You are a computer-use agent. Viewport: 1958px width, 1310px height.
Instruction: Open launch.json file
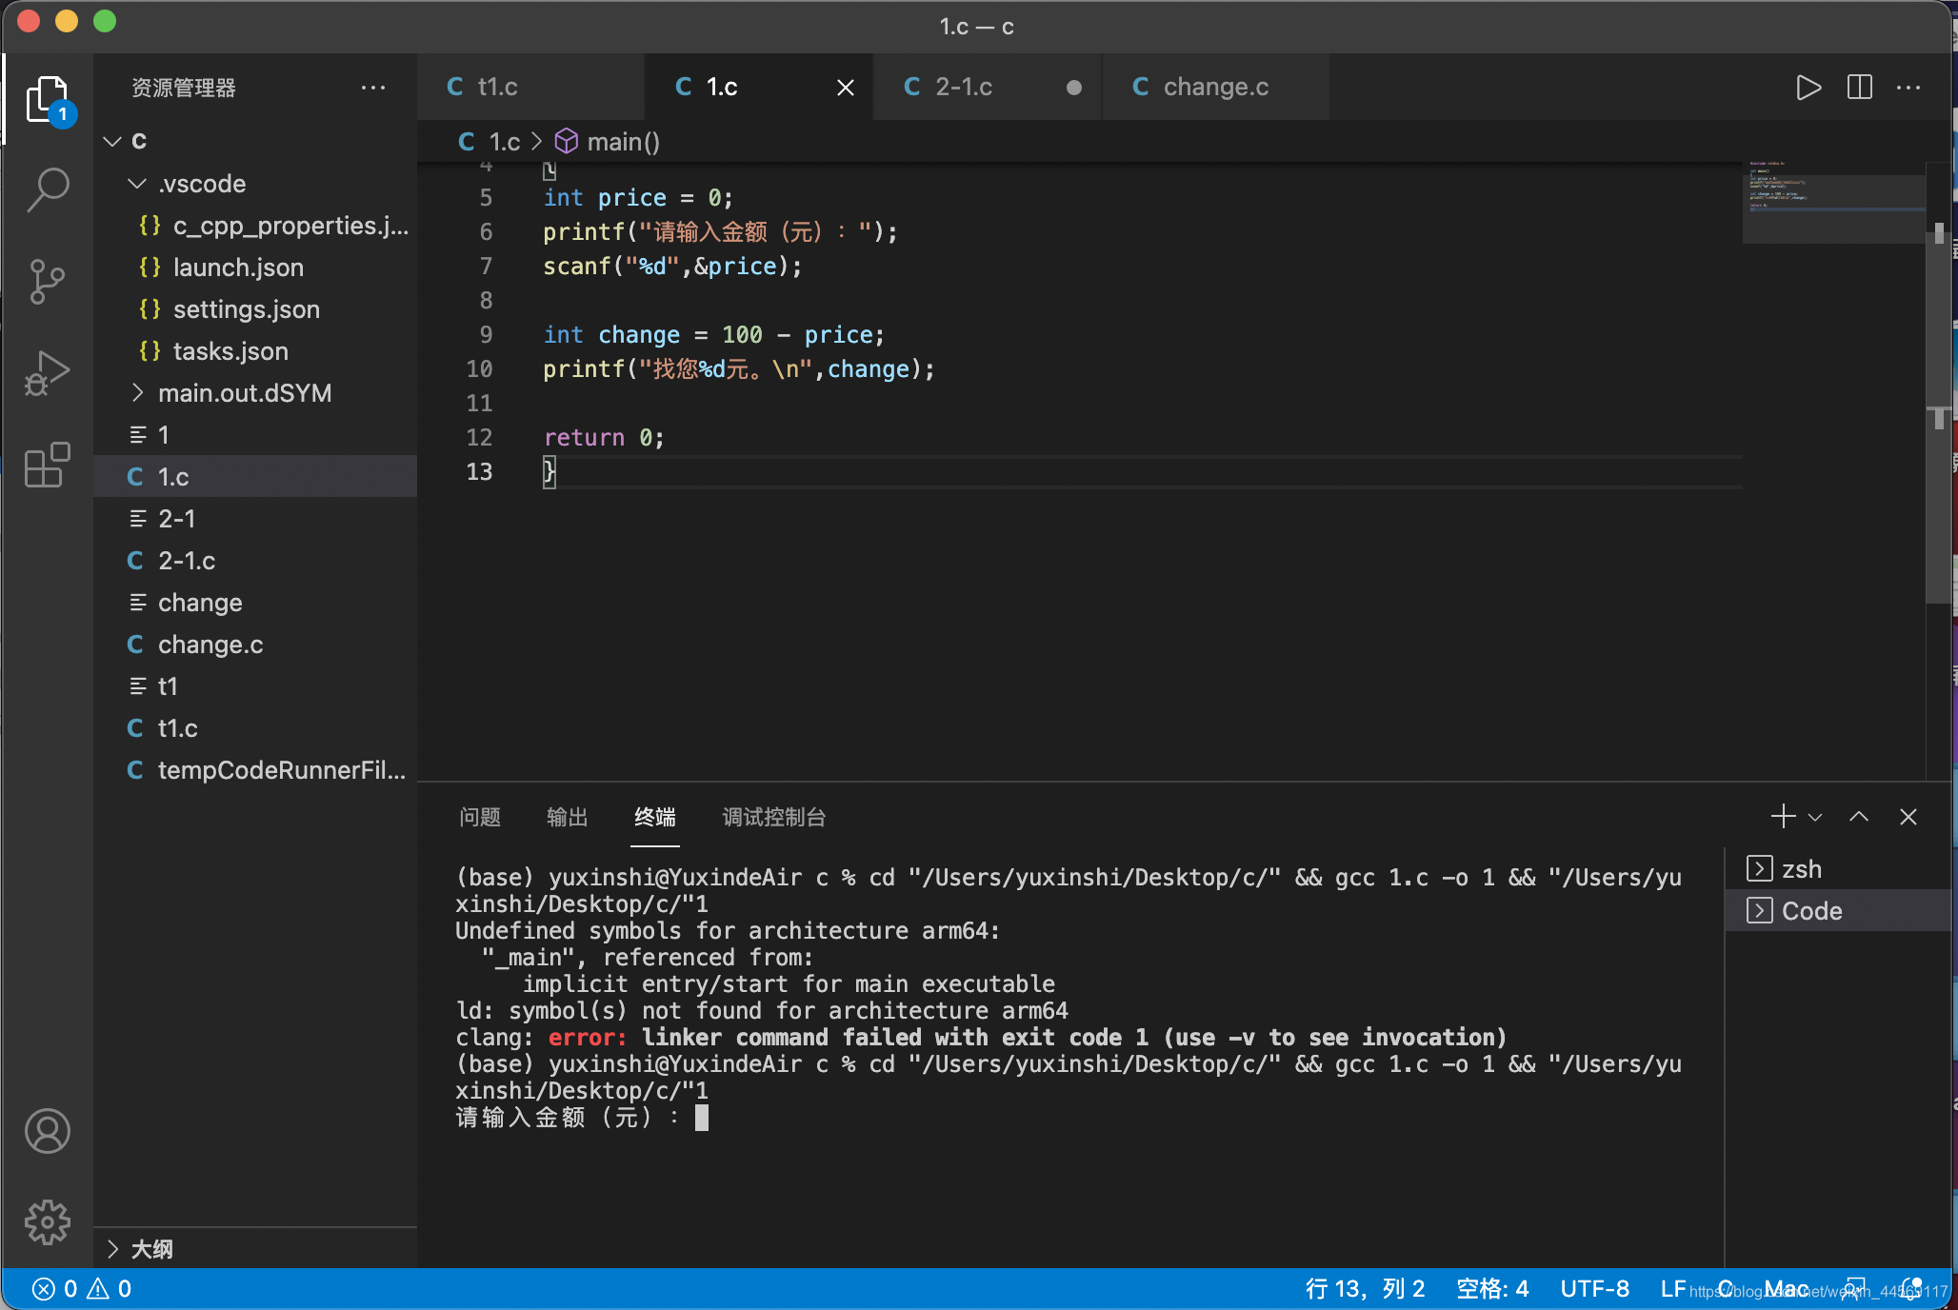click(x=255, y=267)
